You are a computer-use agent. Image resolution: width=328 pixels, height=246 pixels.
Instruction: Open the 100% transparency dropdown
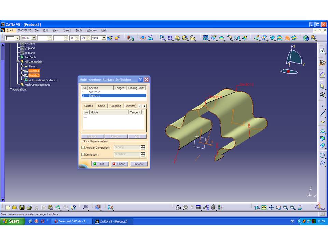point(33,38)
